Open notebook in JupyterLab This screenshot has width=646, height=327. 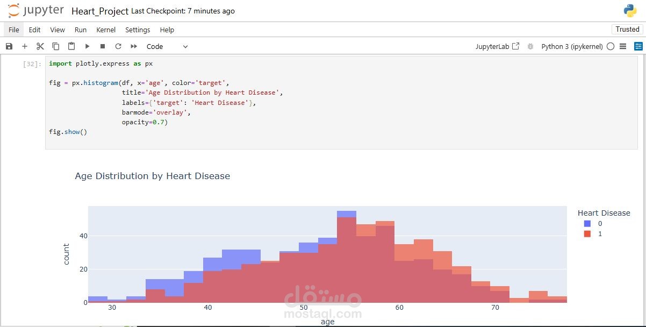pyautogui.click(x=497, y=46)
